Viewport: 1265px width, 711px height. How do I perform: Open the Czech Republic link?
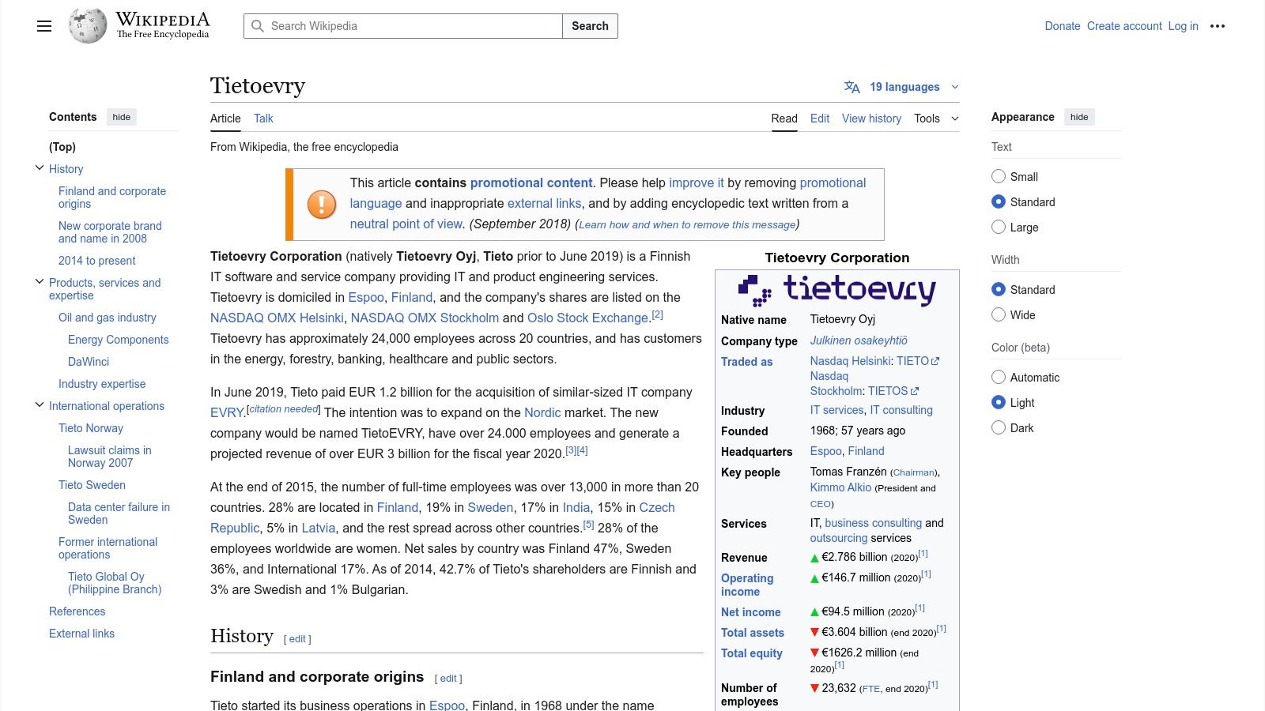443,517
